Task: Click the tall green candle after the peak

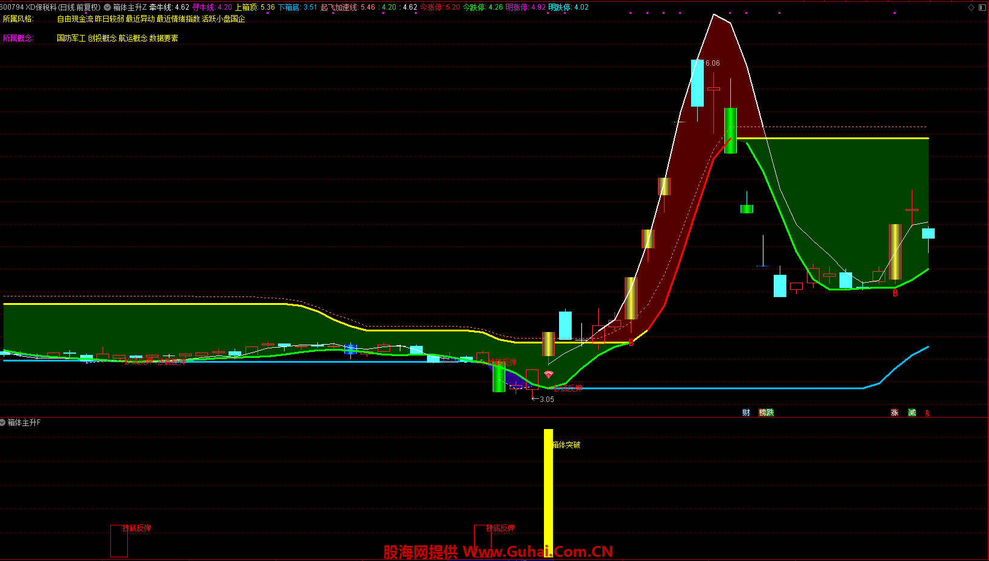Action: [730, 131]
